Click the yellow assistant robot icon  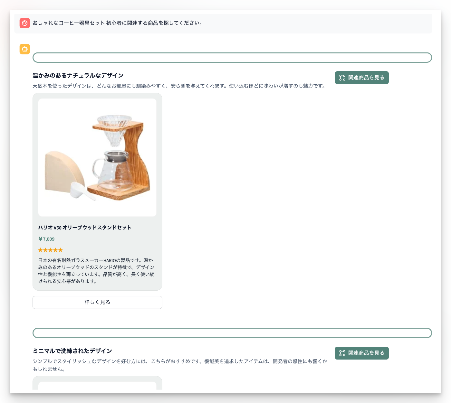click(x=25, y=49)
